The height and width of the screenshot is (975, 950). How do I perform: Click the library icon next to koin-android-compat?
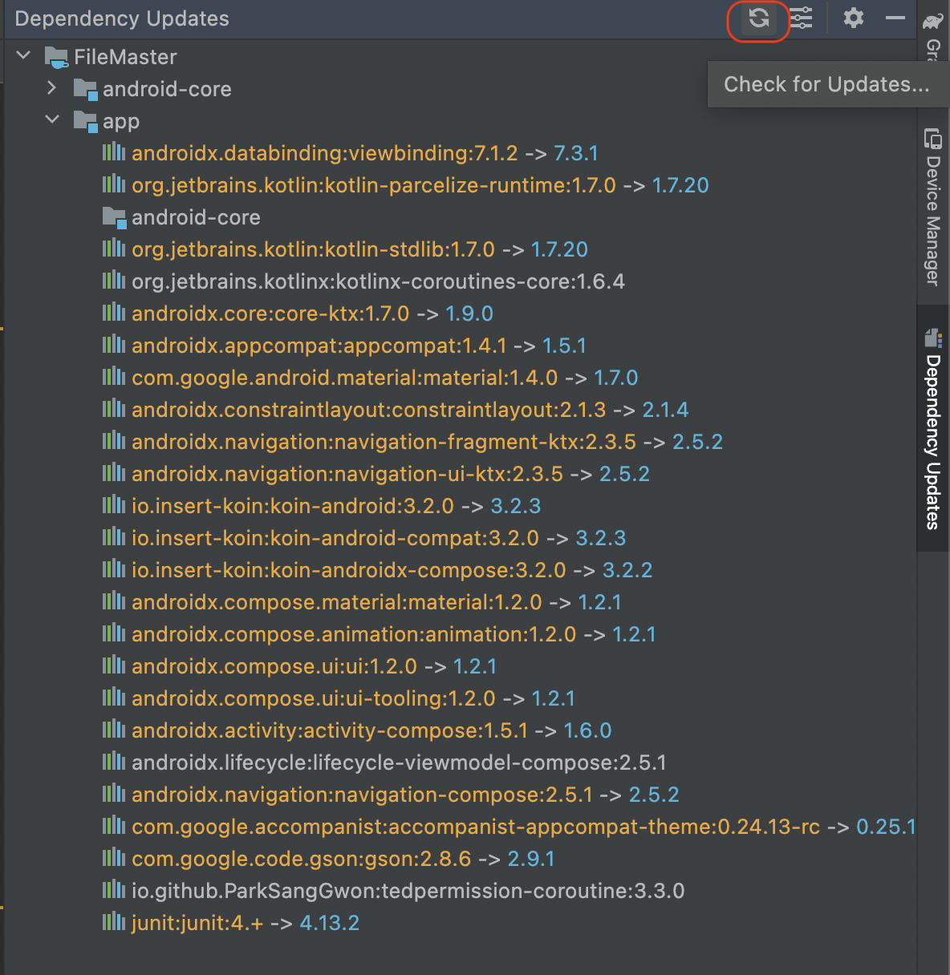pos(114,537)
